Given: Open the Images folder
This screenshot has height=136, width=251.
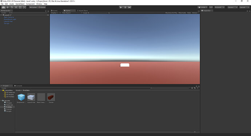Looking at the screenshot, I should tap(8, 103).
